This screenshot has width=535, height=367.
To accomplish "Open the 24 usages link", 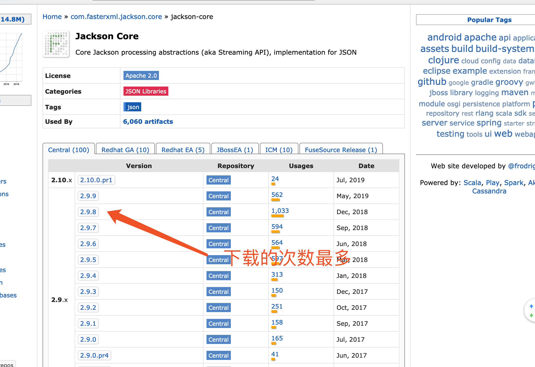I will pyautogui.click(x=275, y=179).
